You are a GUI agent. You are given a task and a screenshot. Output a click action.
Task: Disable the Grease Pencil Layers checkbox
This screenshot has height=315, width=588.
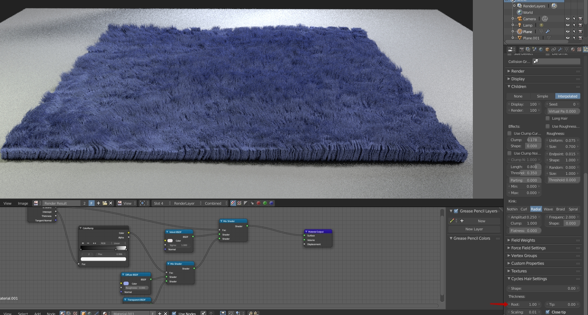(456, 211)
